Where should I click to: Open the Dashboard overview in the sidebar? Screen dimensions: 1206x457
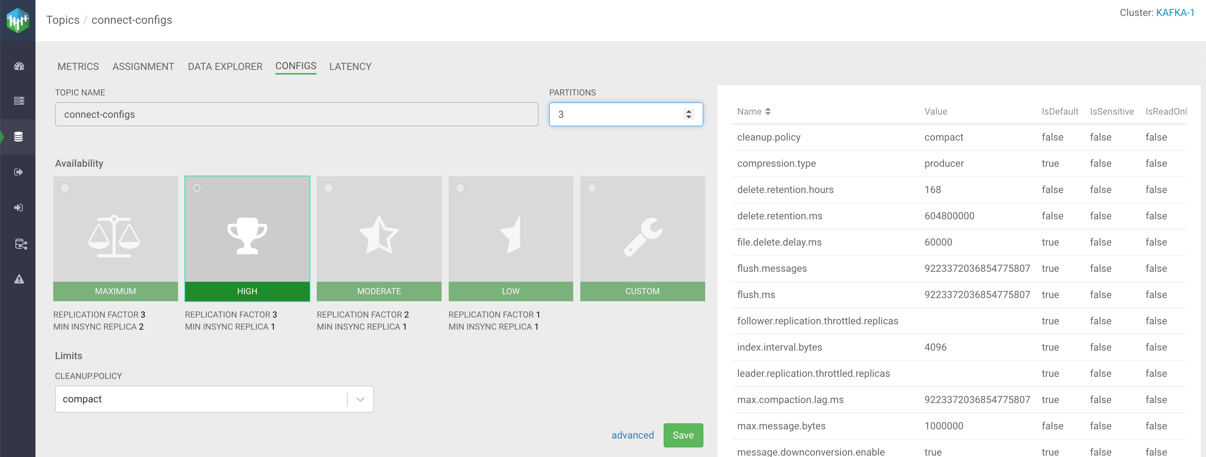(18, 66)
